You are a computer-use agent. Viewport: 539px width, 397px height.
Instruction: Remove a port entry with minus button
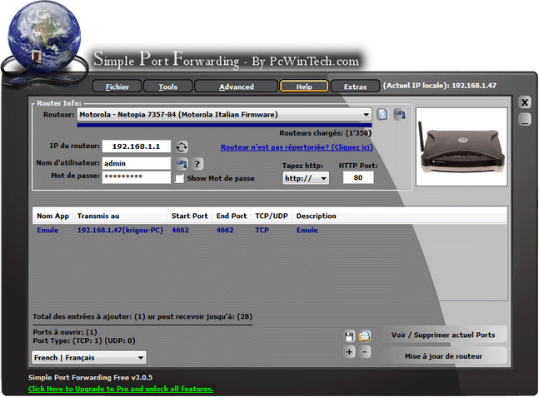click(365, 352)
